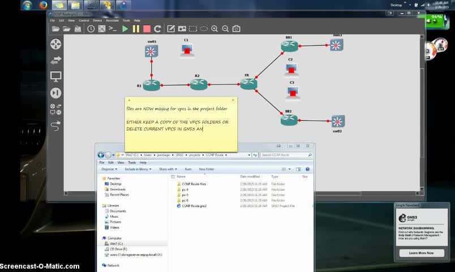Open Include in library dropdown

[138, 169]
